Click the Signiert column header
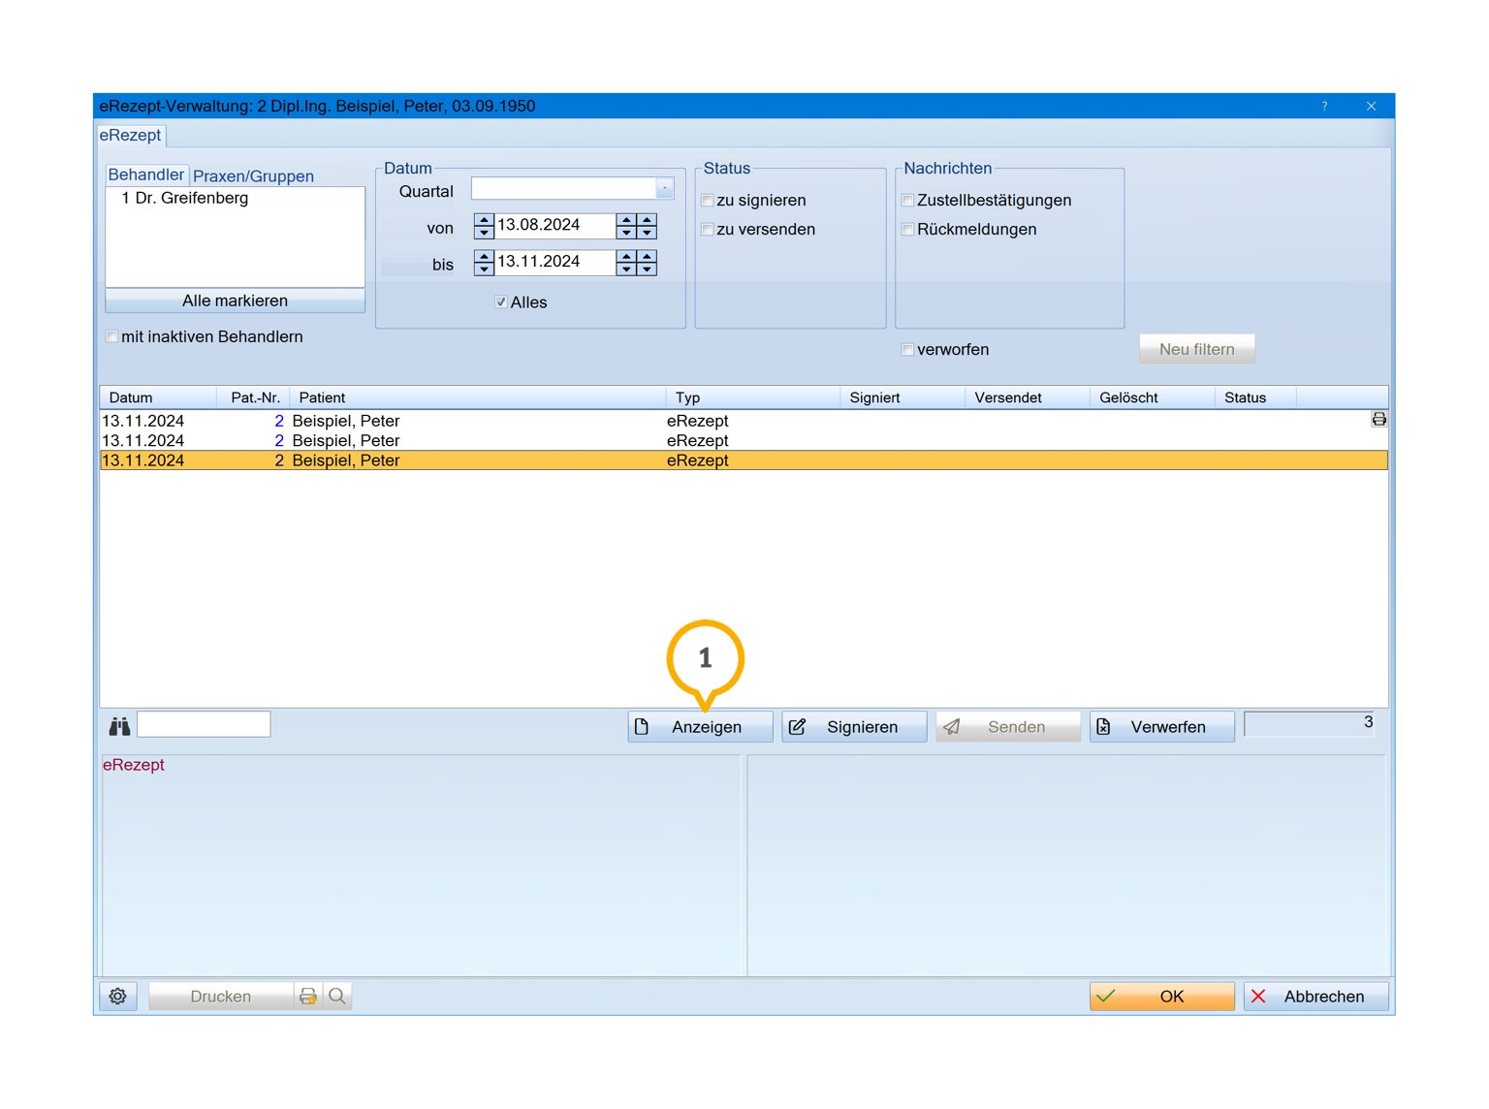 903,397
